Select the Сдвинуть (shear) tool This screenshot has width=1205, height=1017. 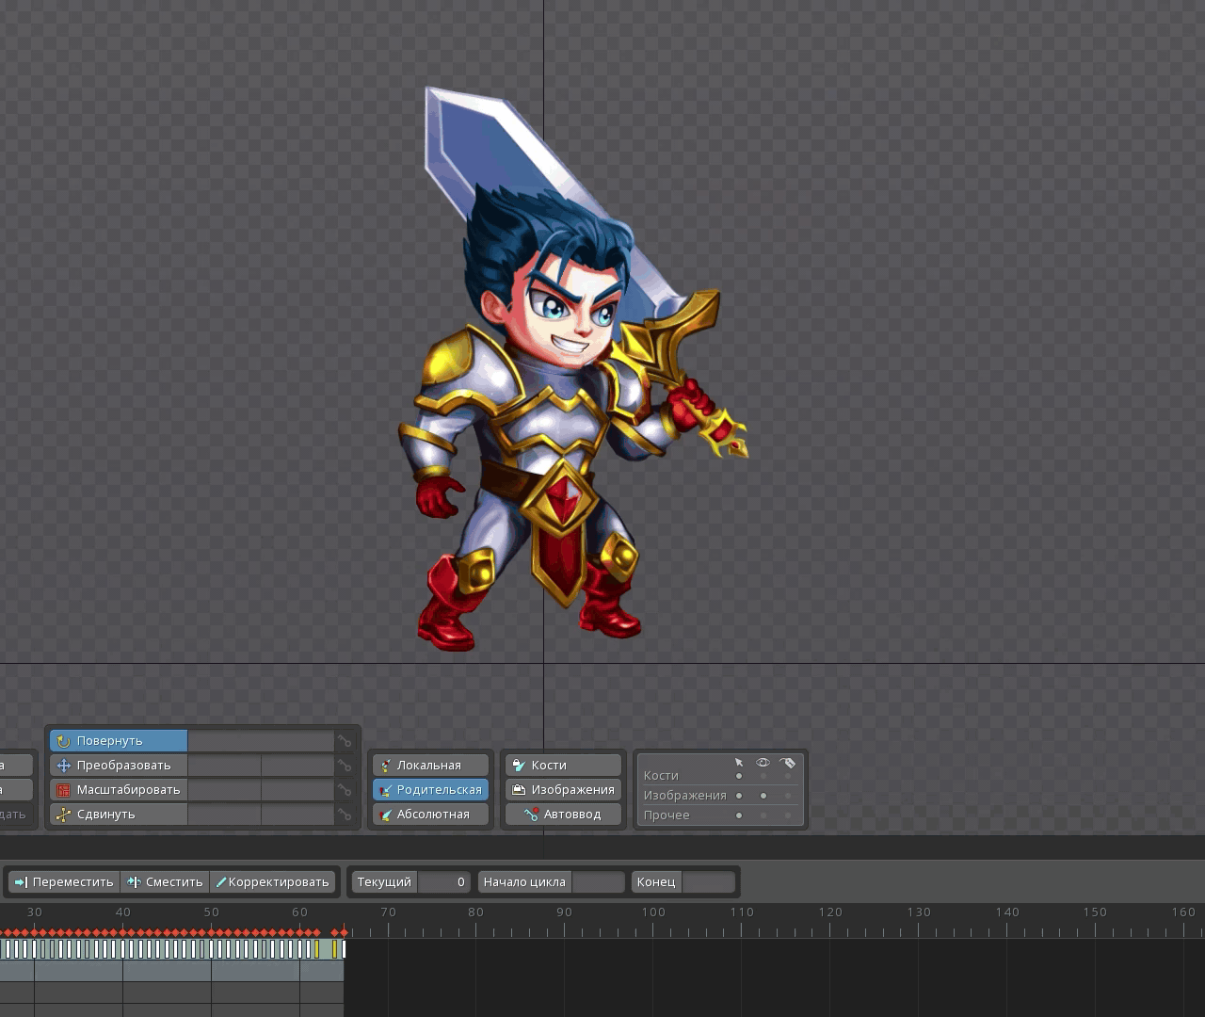[119, 815]
